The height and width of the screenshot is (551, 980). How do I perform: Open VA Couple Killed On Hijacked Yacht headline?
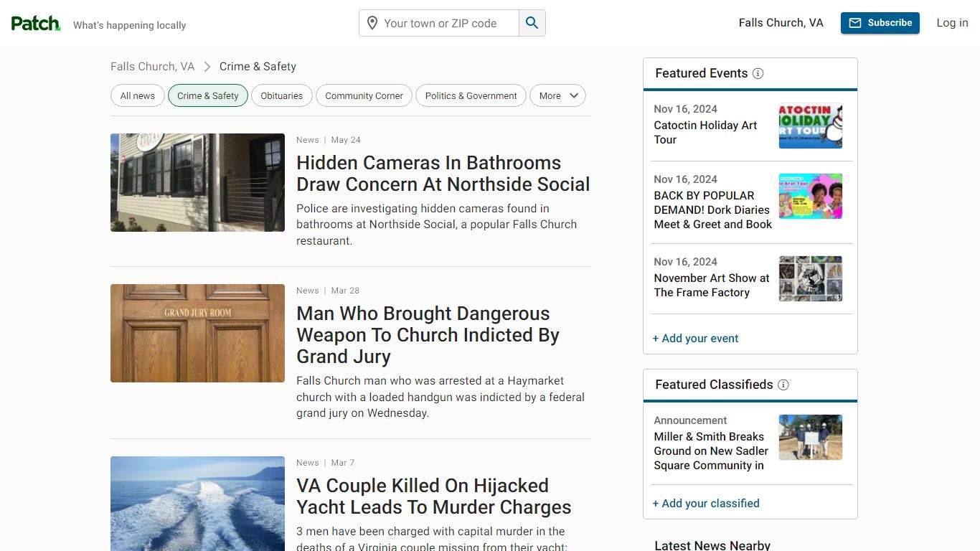pos(434,496)
